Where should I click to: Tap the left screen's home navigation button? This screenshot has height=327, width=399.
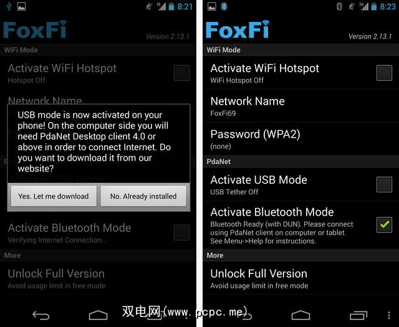click(98, 315)
